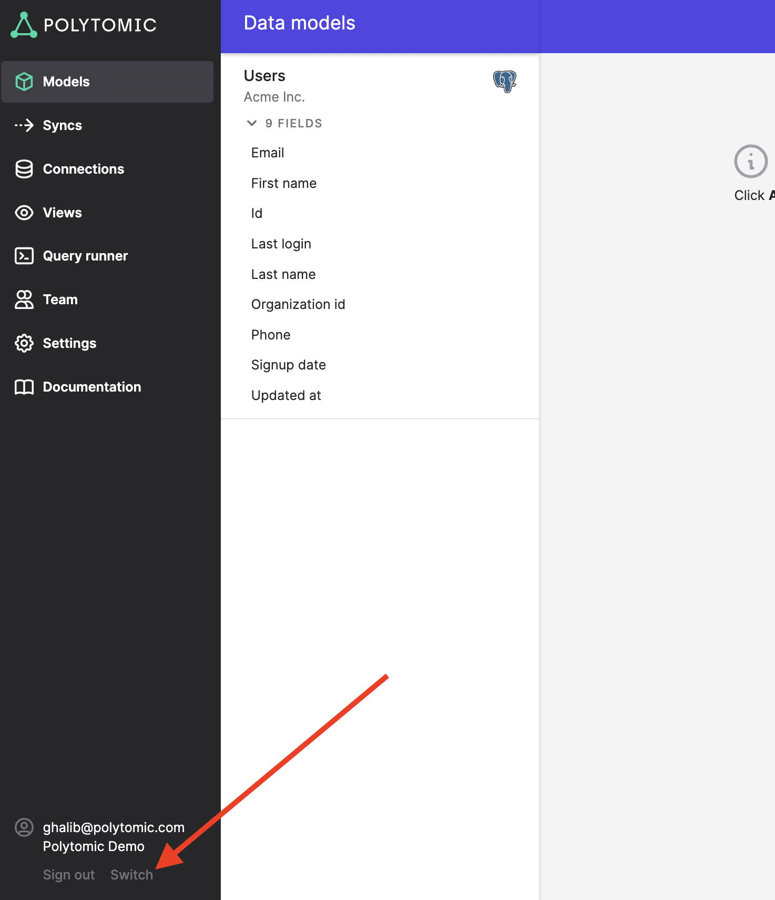Click the Settings gear icon
775x900 pixels.
(x=24, y=343)
